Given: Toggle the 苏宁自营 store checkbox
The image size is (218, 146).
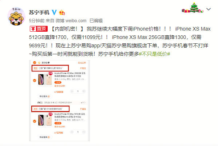Looking at the screenshot, I should pos(35,63).
